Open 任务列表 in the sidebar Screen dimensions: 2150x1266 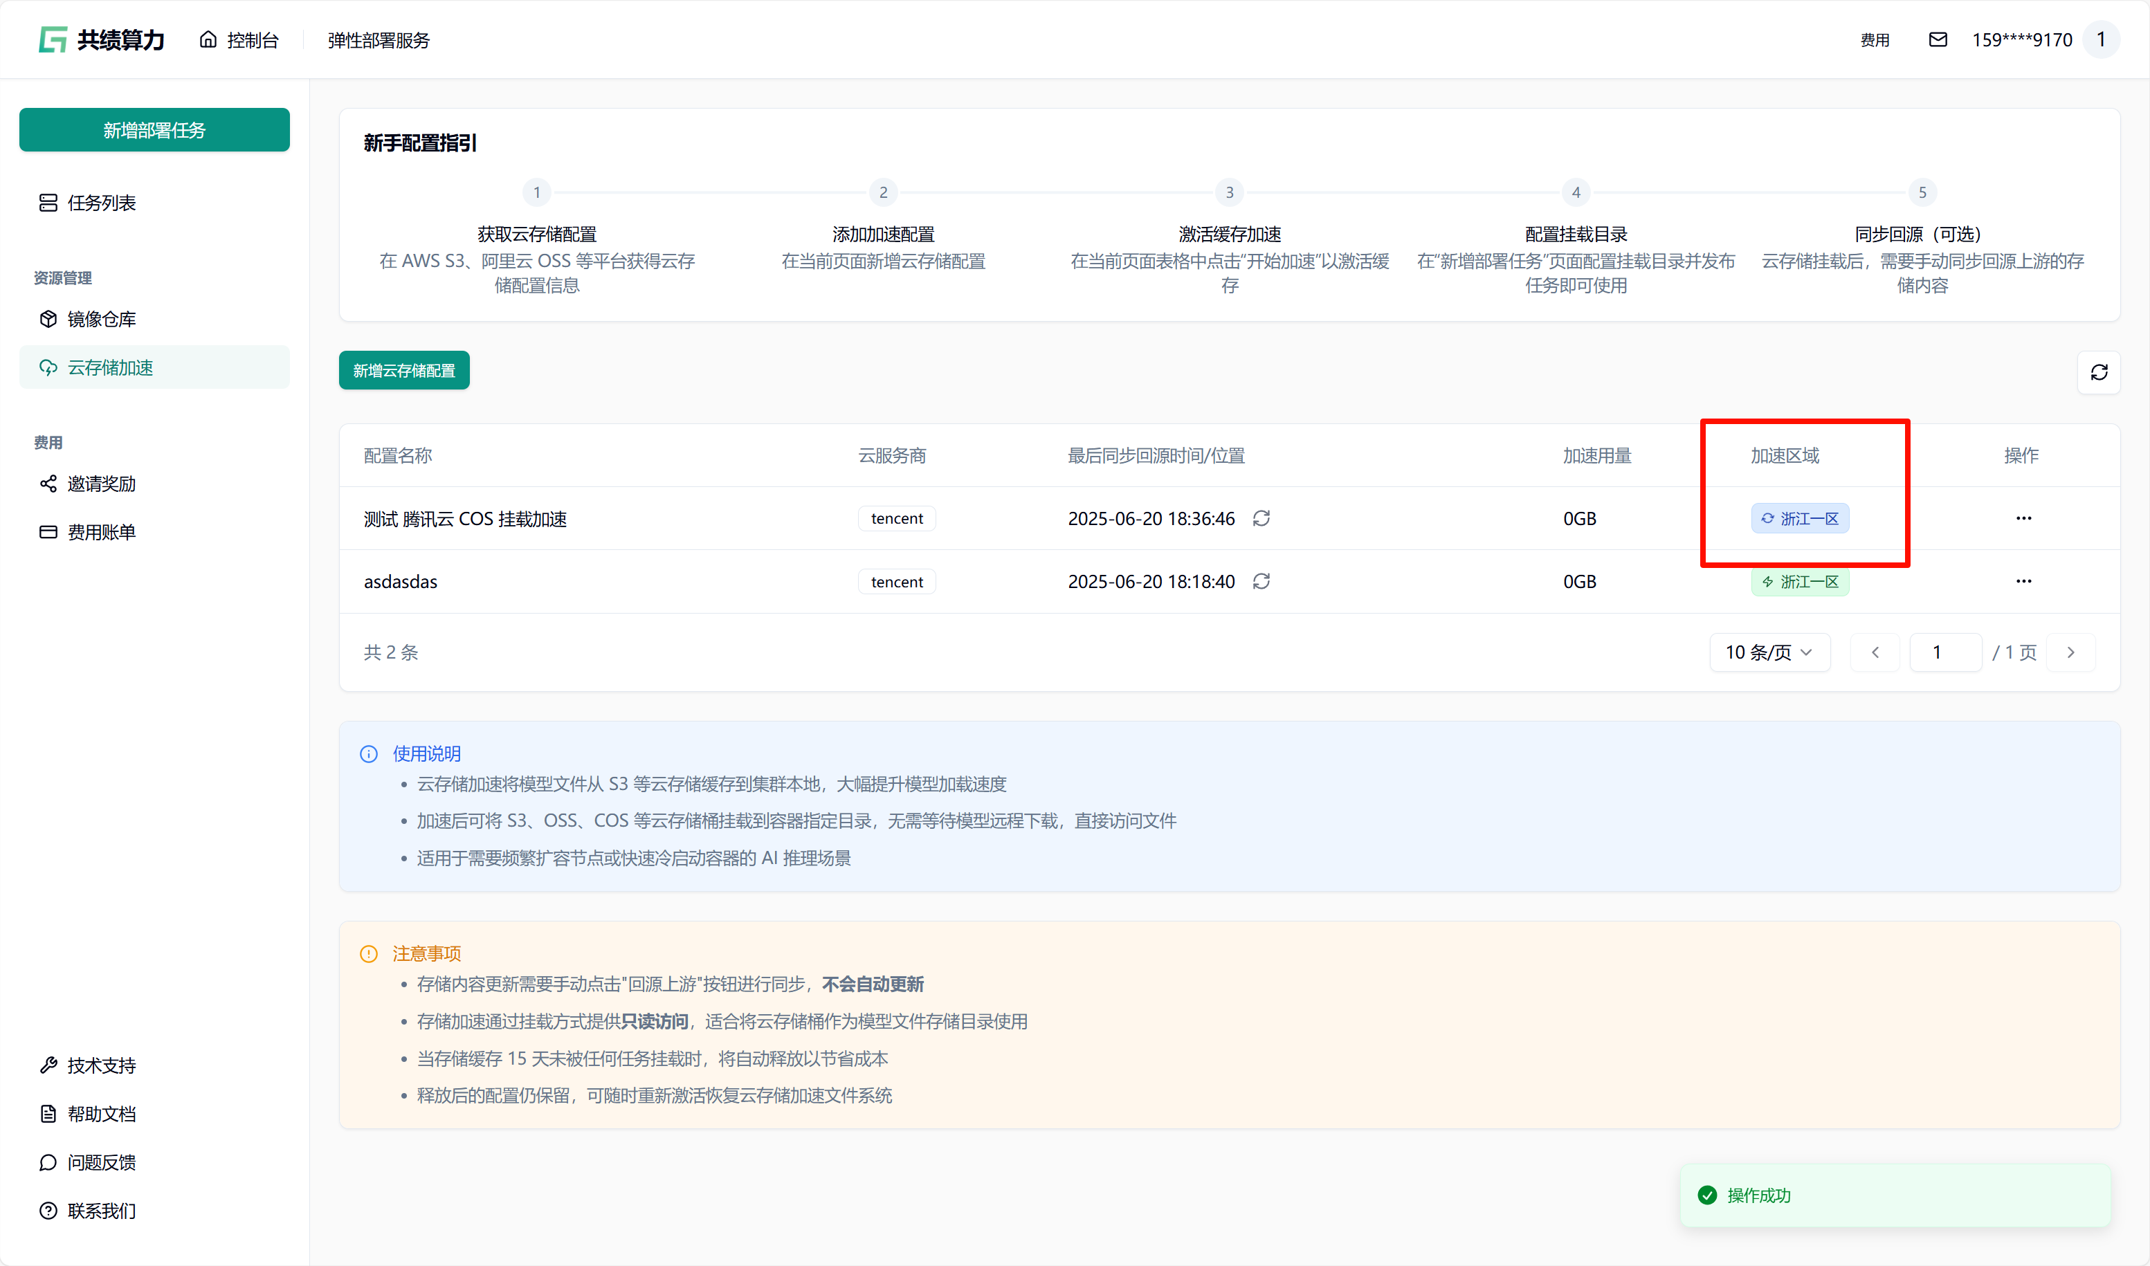[100, 202]
